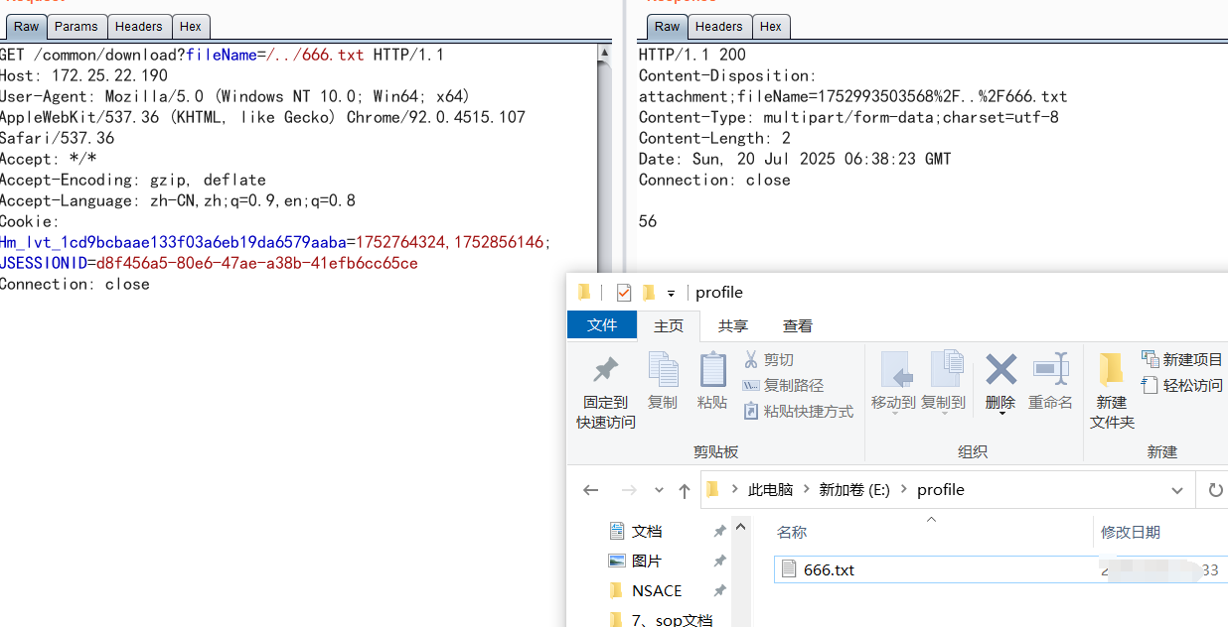The image size is (1228, 627).
Task: Open the request Hex tab
Action: pyautogui.click(x=191, y=27)
